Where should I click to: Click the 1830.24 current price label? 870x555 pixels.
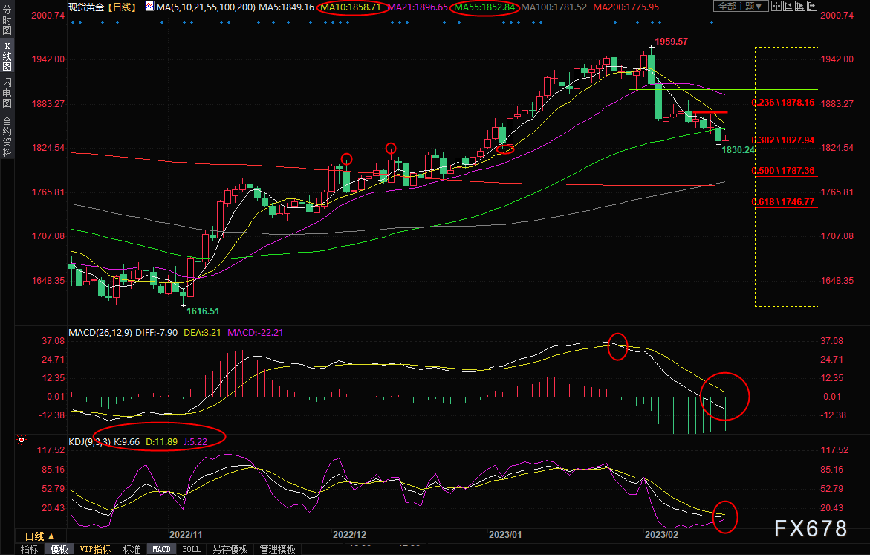(738, 150)
